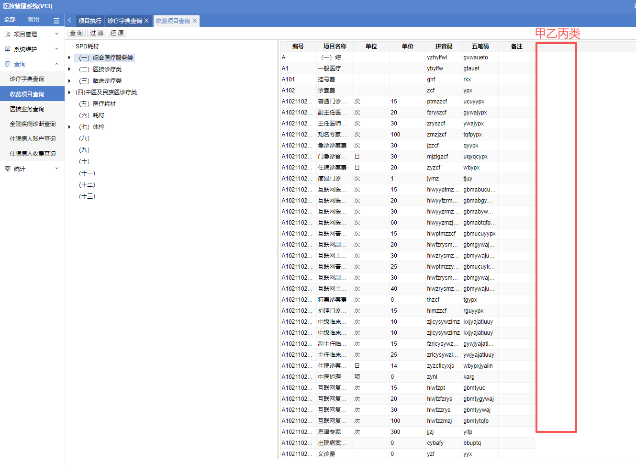Click the 简易门诊 item name cell
The width and height of the screenshot is (636, 465).
tap(335, 179)
